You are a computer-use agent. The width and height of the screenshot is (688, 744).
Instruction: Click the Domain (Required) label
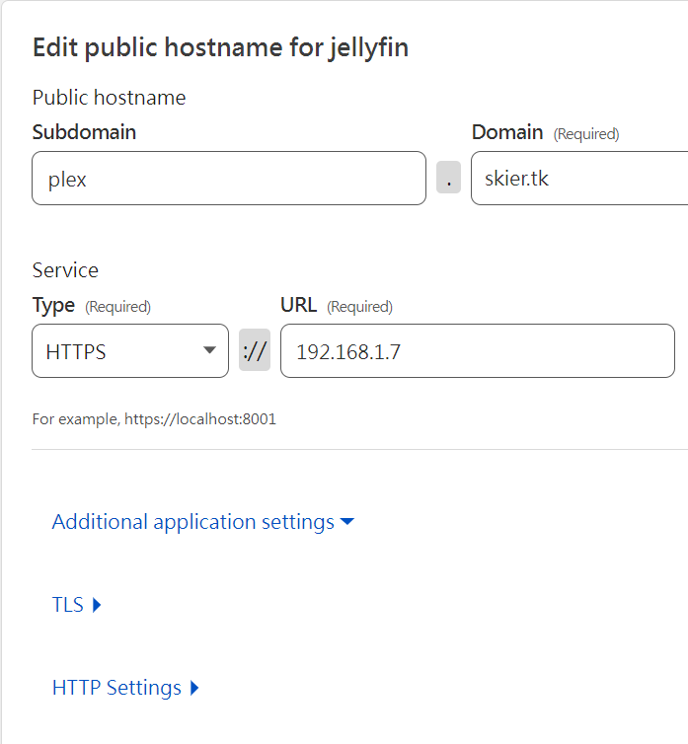[x=546, y=132]
